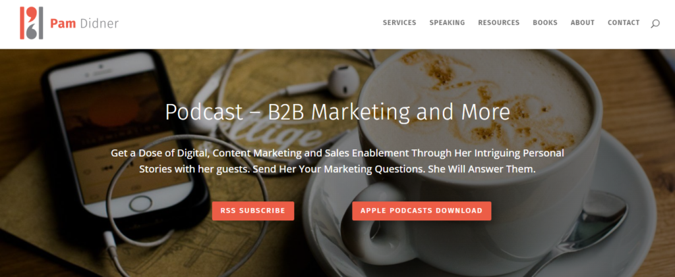
Task: Open the Services menu item
Action: click(x=399, y=23)
